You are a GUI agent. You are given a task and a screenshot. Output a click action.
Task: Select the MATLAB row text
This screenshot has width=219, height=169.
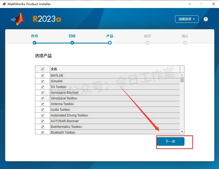(x=57, y=76)
